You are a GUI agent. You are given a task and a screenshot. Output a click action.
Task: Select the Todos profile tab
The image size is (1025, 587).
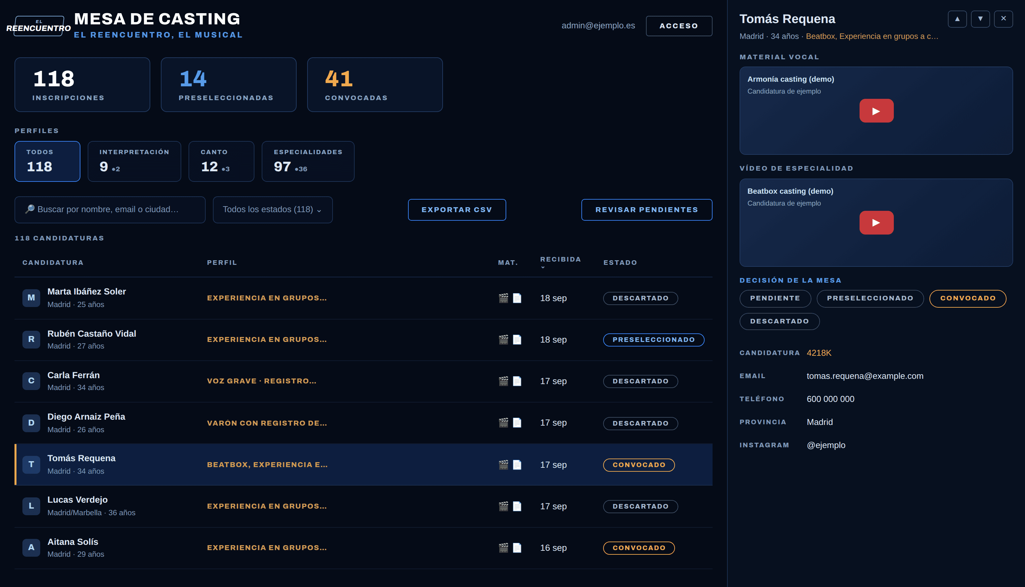click(47, 161)
